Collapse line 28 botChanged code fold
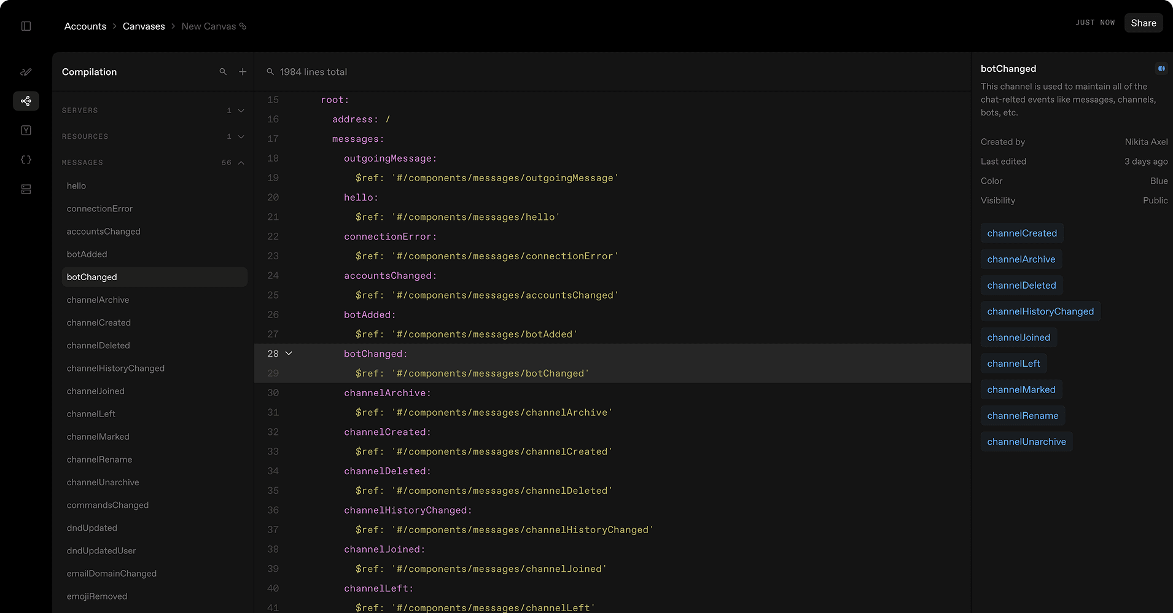The height and width of the screenshot is (613, 1173). point(289,354)
